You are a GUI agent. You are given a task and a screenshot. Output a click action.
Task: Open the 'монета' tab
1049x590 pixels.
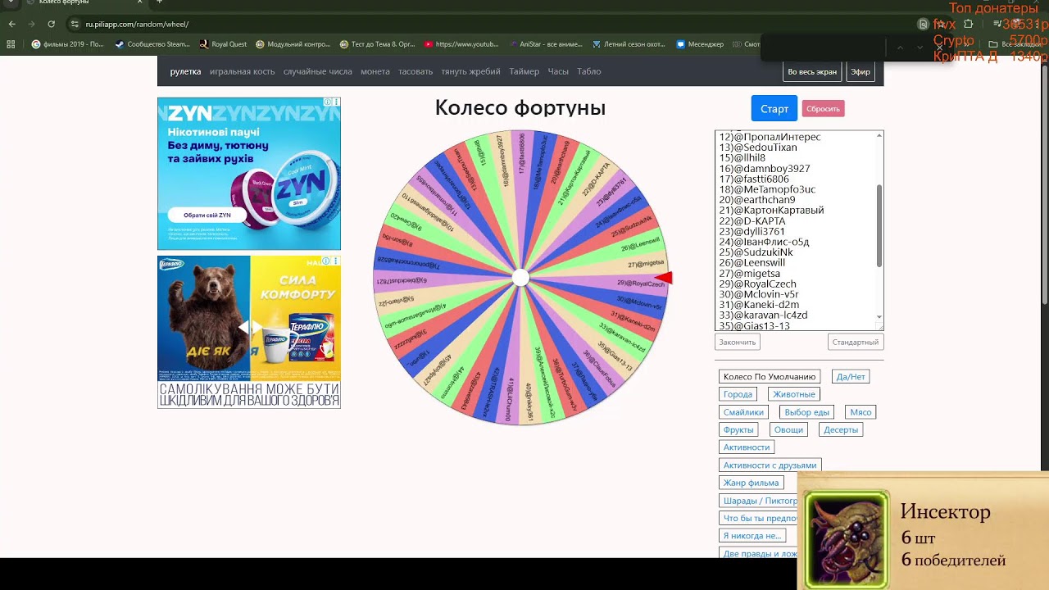(x=375, y=71)
